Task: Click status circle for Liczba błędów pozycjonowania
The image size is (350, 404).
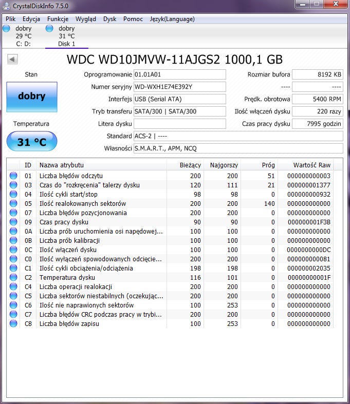Action: coord(13,213)
